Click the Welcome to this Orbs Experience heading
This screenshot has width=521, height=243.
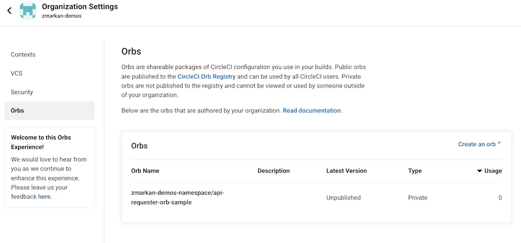41,142
